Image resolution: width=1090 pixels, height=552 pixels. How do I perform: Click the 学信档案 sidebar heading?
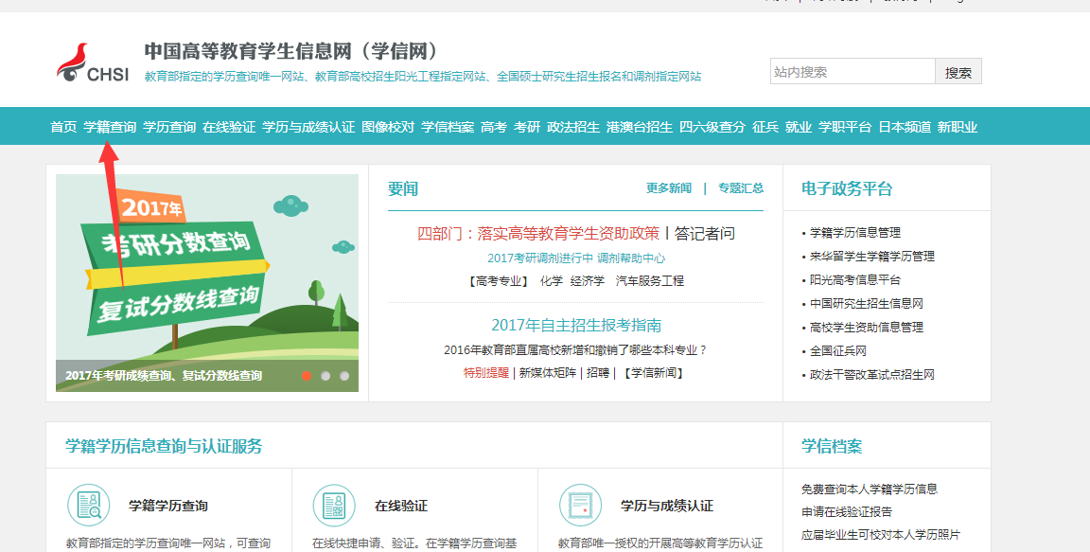coord(832,446)
